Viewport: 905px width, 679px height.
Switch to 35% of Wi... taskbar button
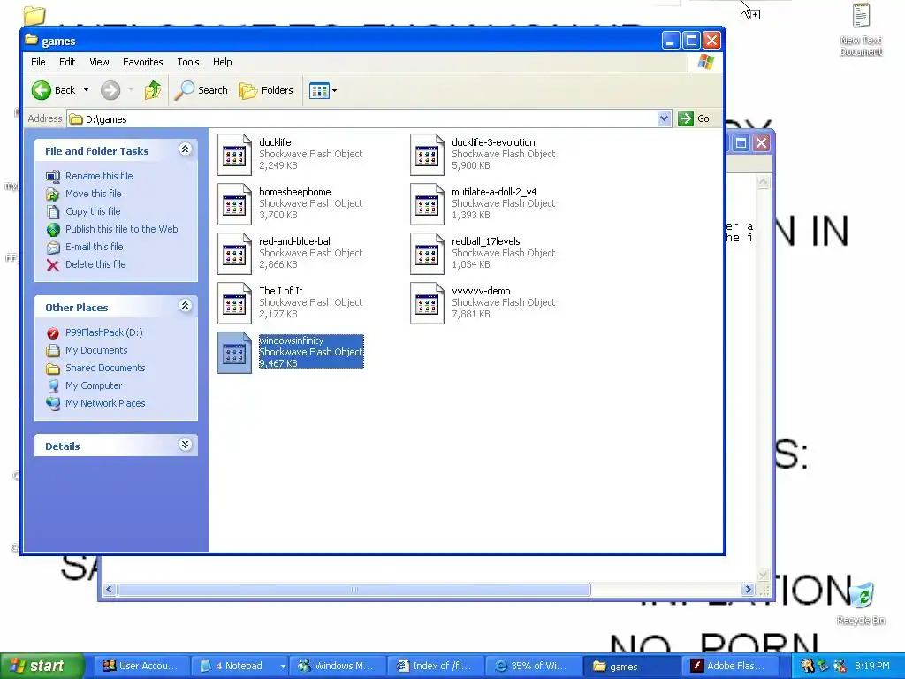point(533,666)
